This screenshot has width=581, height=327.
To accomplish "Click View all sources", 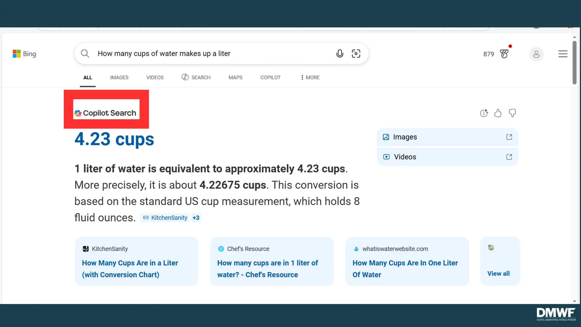I will (x=498, y=274).
